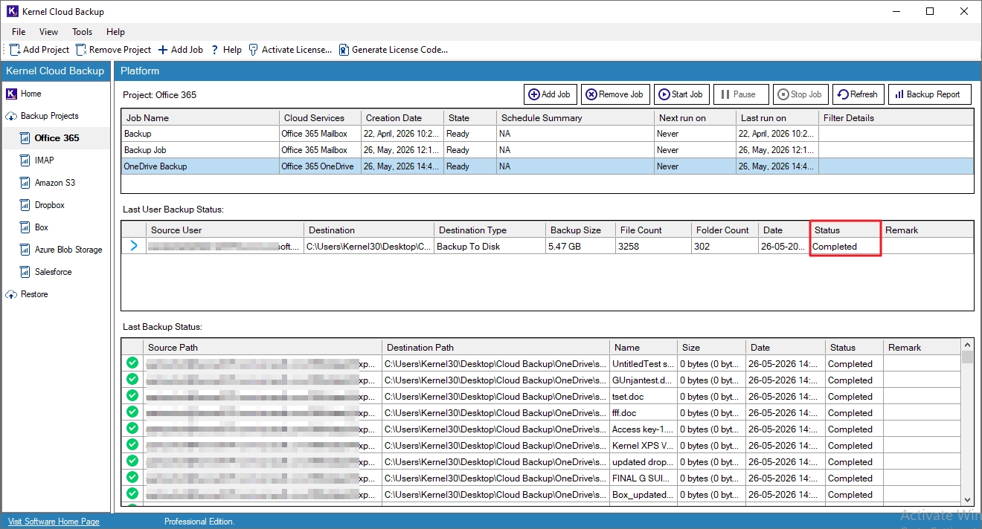This screenshot has width=982, height=529.
Task: Select Salesforce project in sidebar
Action: coord(54,272)
